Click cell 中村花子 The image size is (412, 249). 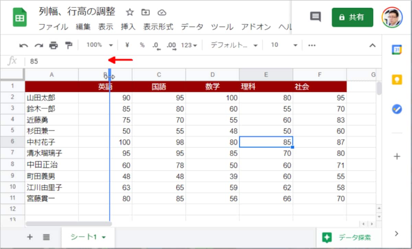(x=52, y=142)
